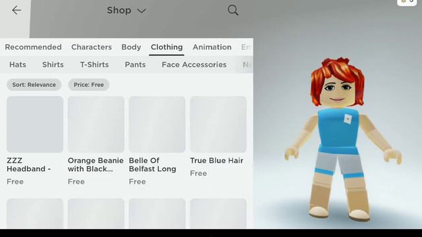Select the red-haired avatar preview
This screenshot has width=422, height=237.
pyautogui.click(x=342, y=139)
